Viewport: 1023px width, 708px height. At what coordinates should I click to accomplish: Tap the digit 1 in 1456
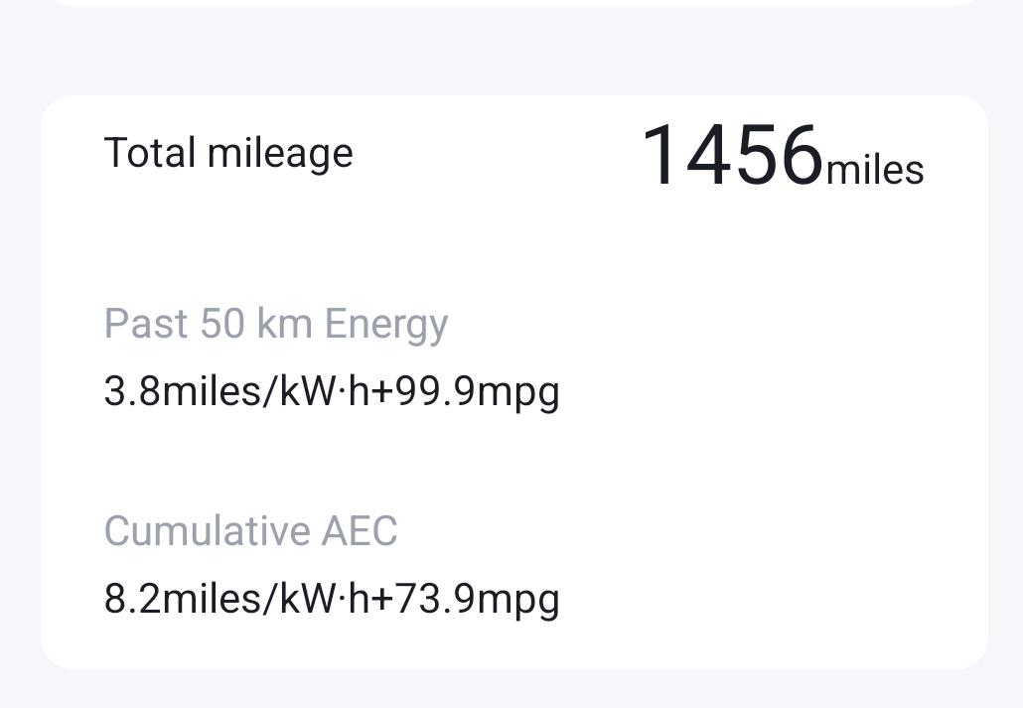click(x=659, y=156)
